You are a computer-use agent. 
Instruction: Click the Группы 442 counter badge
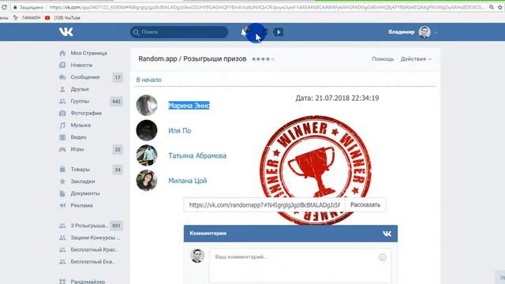pyautogui.click(x=116, y=102)
